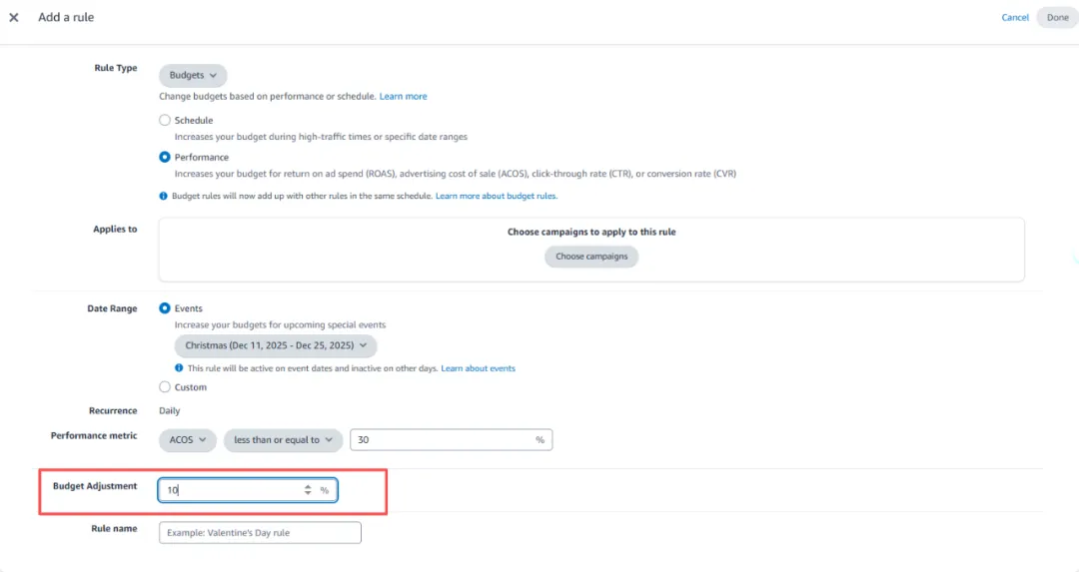Click the Rule name input field
Image resolution: width=1079 pixels, height=572 pixels.
pos(260,533)
